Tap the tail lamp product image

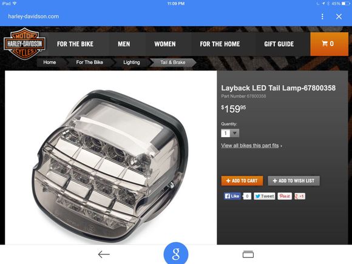111,158
